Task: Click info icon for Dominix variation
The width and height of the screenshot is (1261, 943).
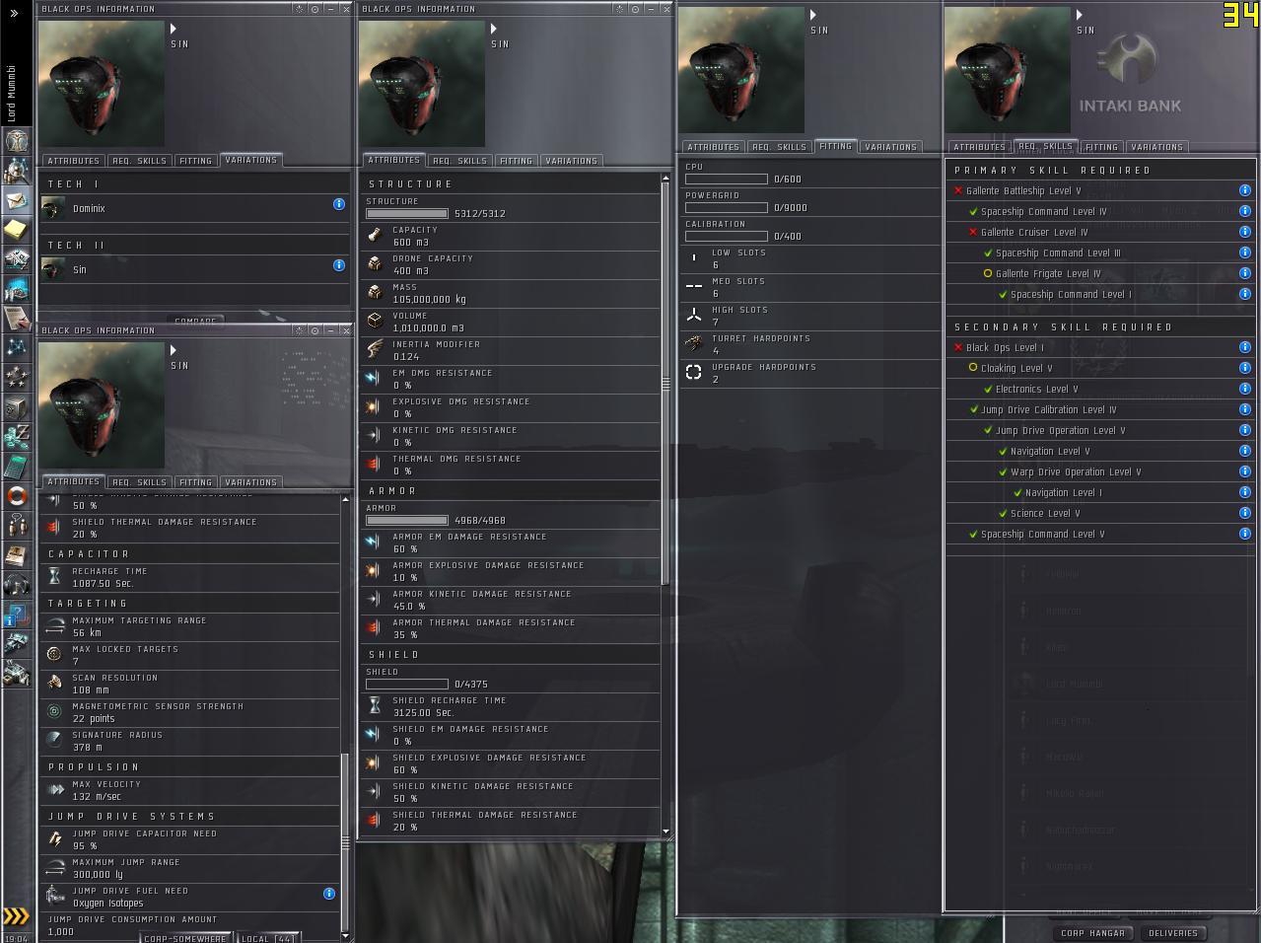Action: [339, 204]
